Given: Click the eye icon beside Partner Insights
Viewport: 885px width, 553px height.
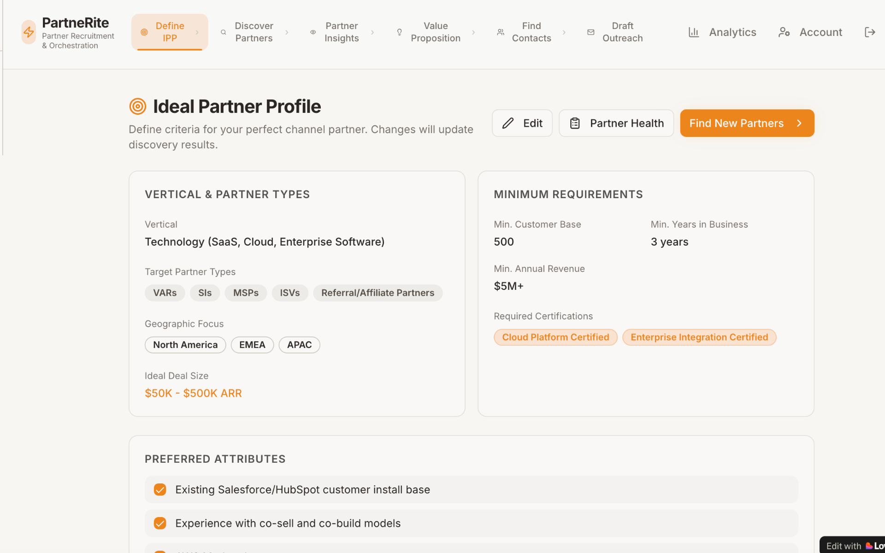Looking at the screenshot, I should coord(313,32).
